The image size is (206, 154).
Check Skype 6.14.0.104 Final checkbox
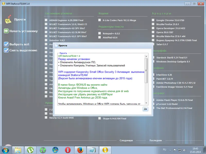point(100,118)
